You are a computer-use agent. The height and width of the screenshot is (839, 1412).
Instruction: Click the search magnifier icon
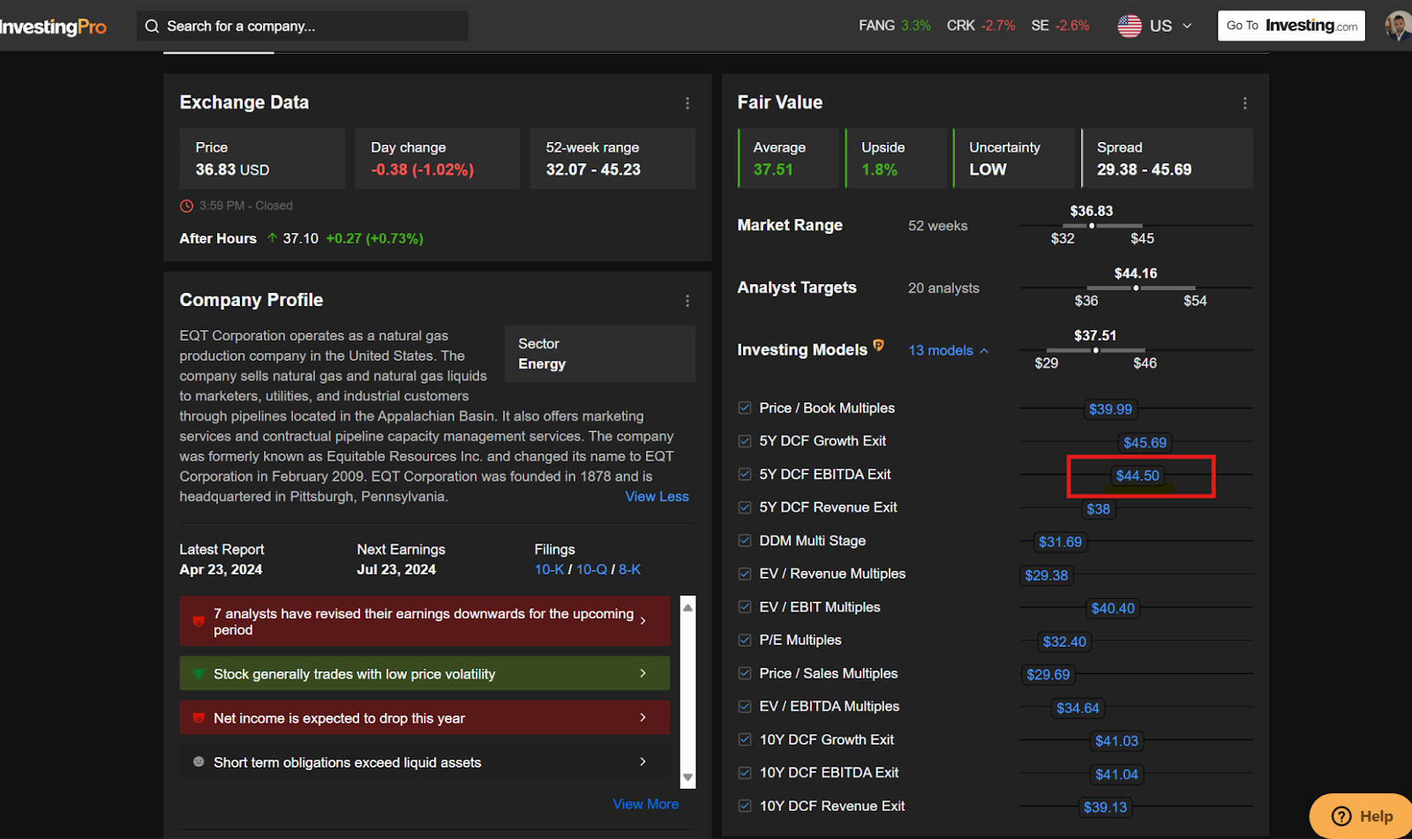152,26
